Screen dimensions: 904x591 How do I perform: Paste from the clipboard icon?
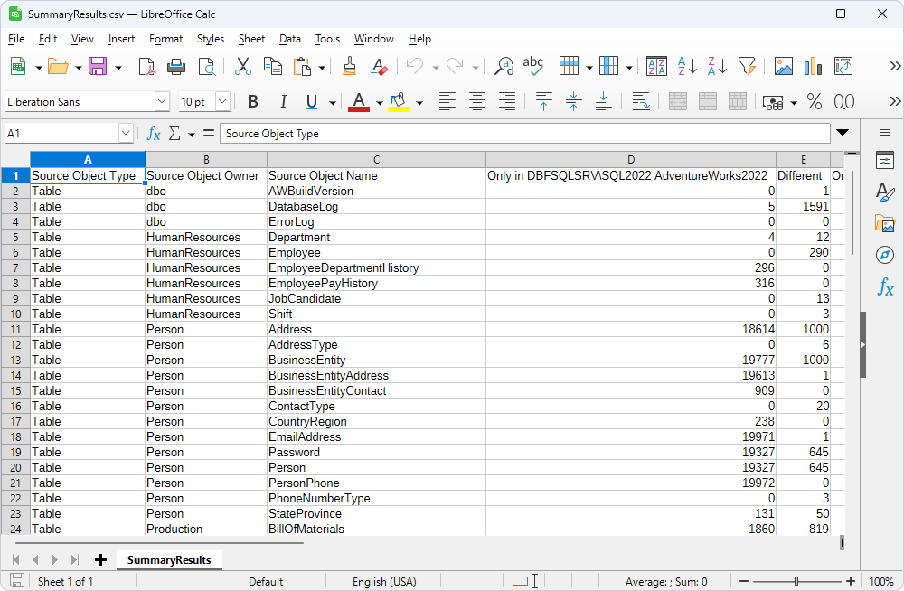302,66
